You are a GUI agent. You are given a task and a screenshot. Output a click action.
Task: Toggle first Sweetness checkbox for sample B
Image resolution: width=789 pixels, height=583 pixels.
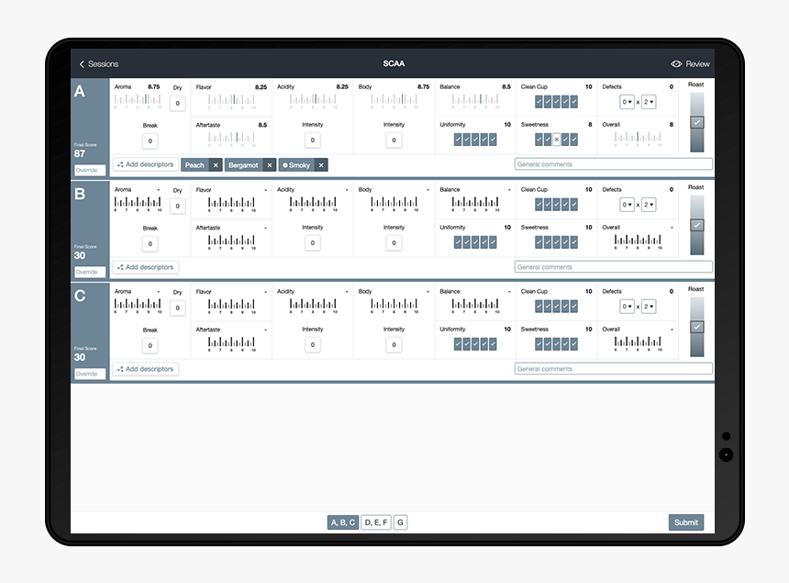(539, 242)
